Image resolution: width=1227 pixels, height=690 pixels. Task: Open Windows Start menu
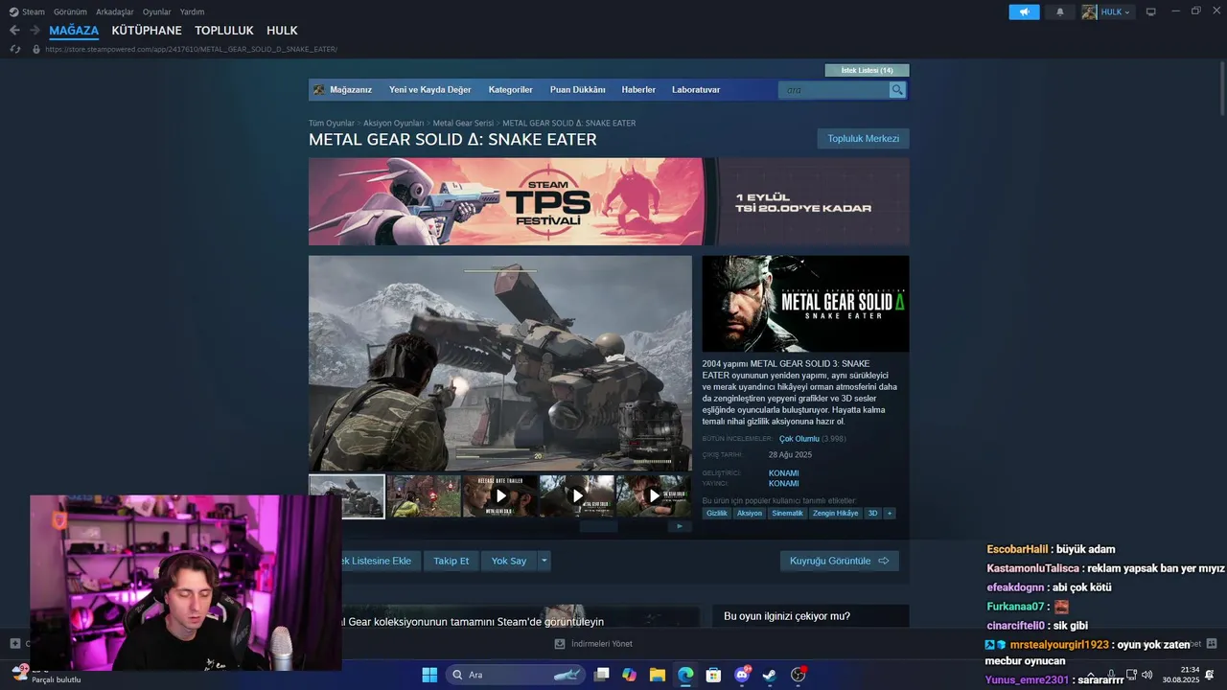coord(429,675)
